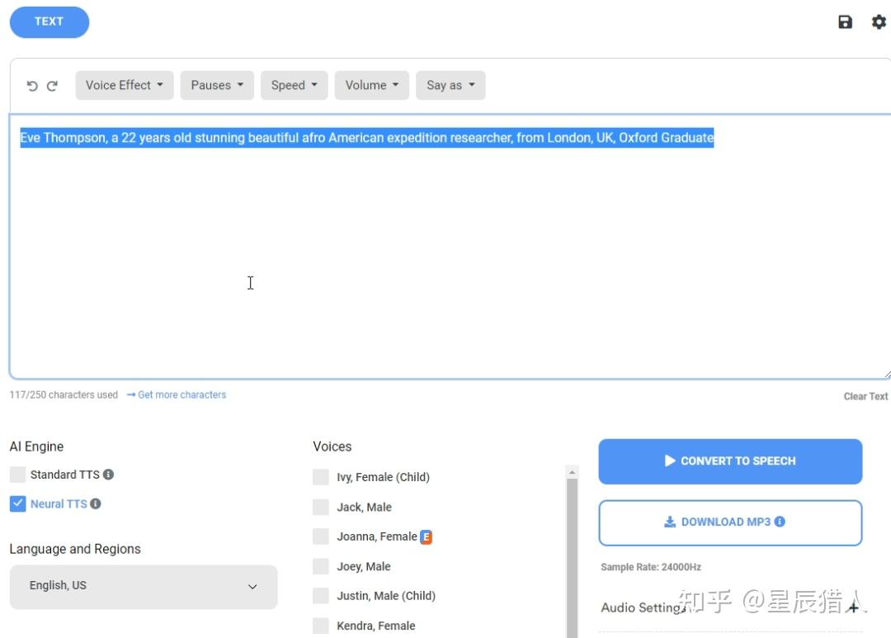Select the Ivy, Female (Child) voice checkbox
Screen dimensions: 891x638
[321, 477]
